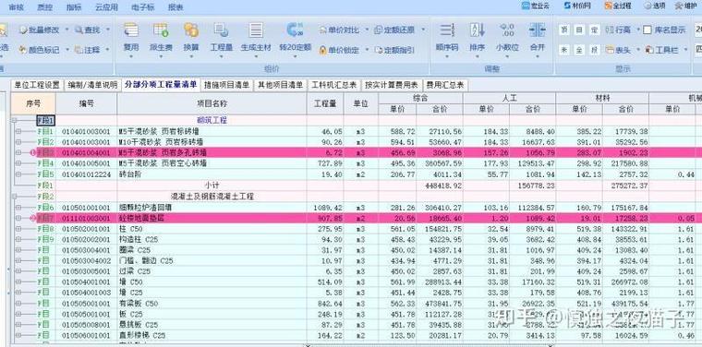Collapse the 砌筑工程 section tree node
Viewport: 702px width, 347px height.
pos(15,120)
